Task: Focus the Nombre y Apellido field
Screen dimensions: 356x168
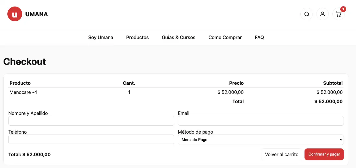Action: (x=91, y=121)
